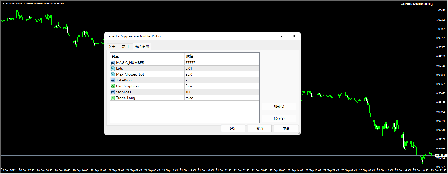Click the TakeProfit integer icon
This screenshot has width=448, height=174.
pyautogui.click(x=112, y=80)
